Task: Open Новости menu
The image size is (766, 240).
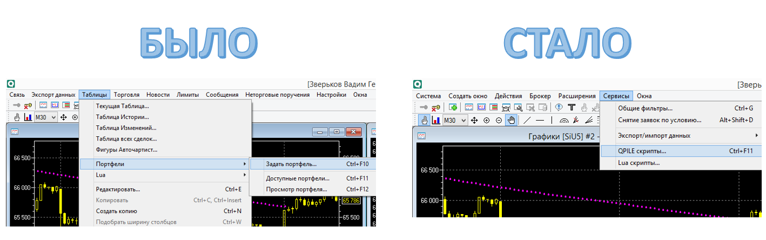Action: 158,95
